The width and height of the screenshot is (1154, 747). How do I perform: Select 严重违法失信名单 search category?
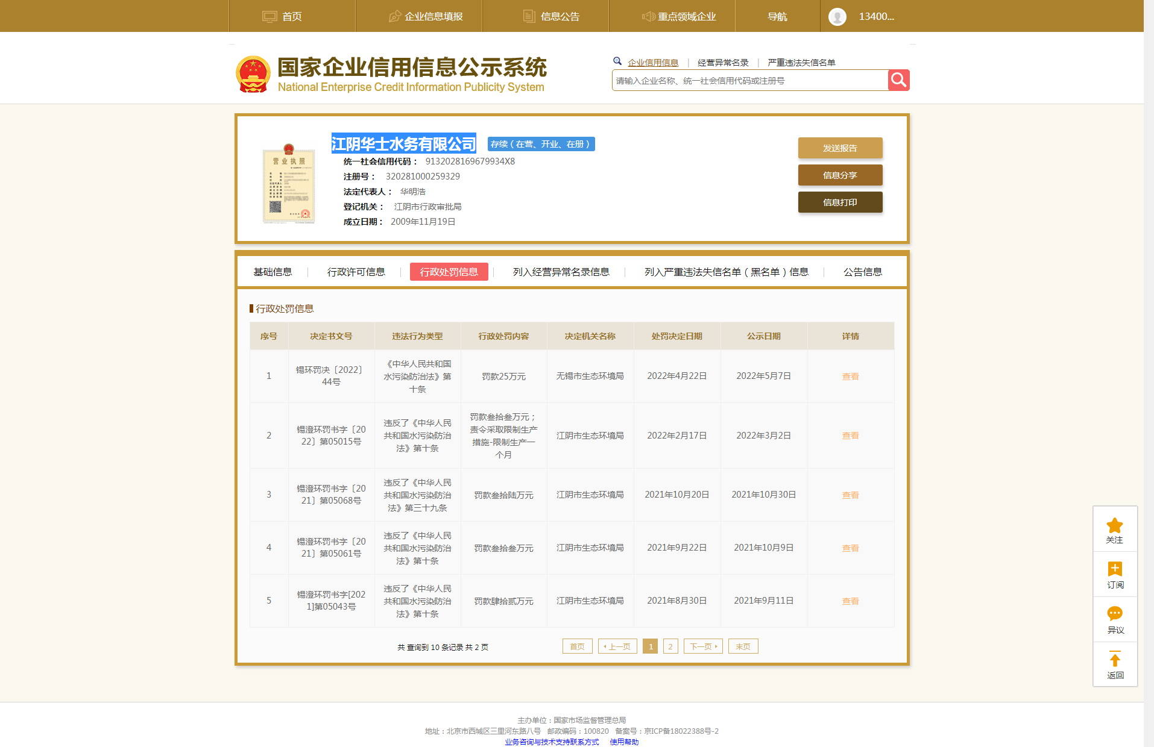point(801,63)
